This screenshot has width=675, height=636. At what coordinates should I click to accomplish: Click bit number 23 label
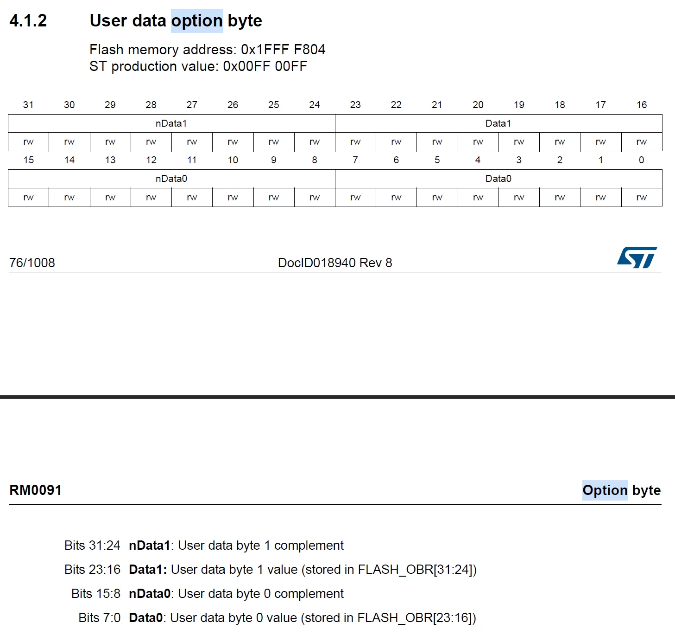pos(355,105)
